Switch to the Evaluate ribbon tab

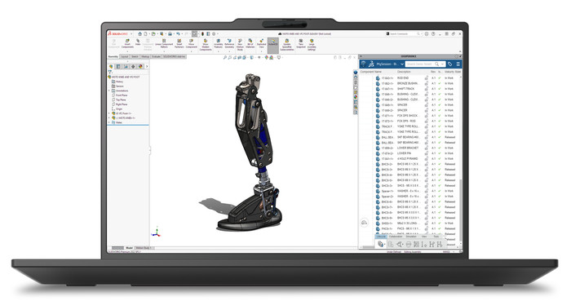pos(156,56)
